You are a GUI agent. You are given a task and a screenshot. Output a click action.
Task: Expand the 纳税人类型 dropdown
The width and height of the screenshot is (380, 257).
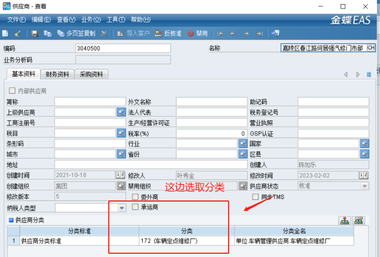click(122, 208)
